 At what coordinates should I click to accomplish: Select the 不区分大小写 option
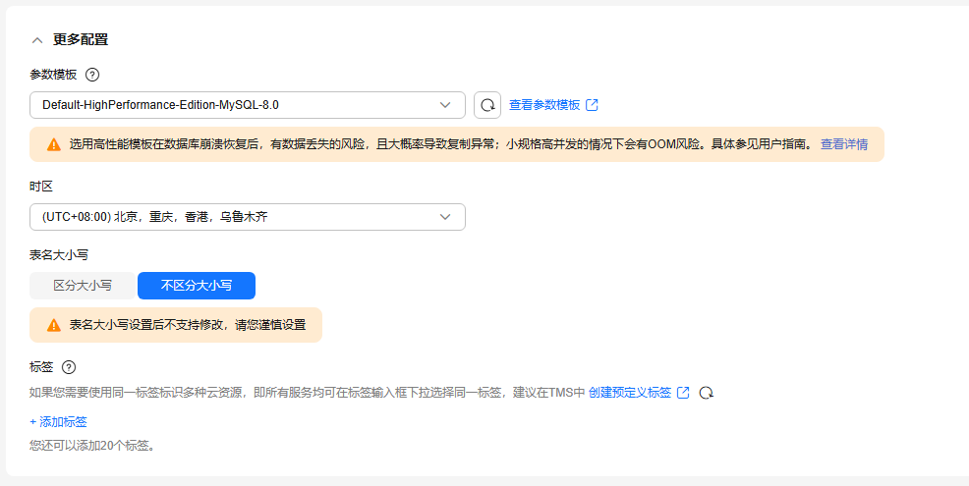pyautogui.click(x=197, y=286)
